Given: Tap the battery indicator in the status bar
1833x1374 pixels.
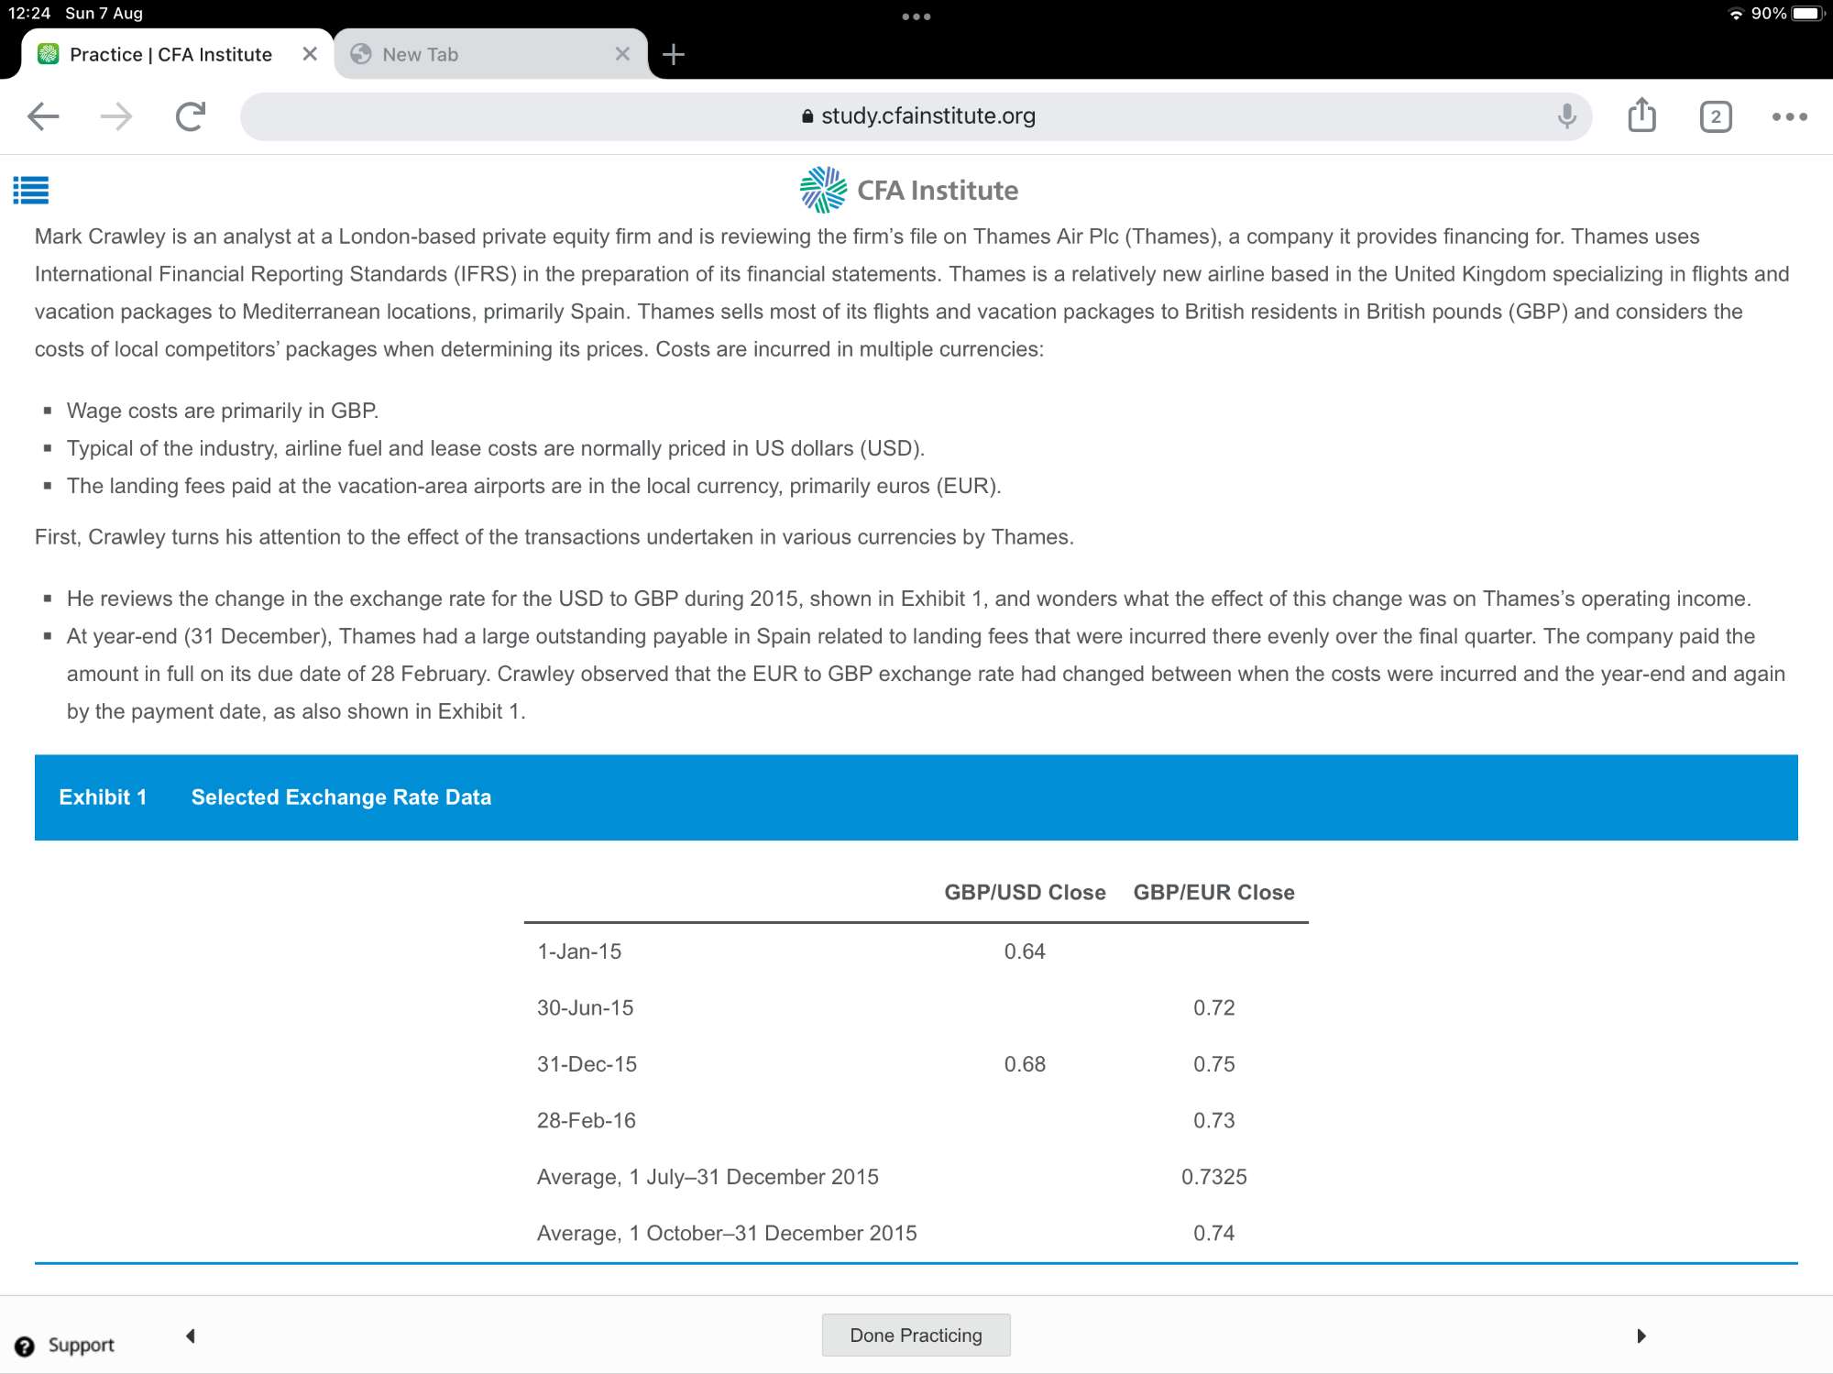Looking at the screenshot, I should pyautogui.click(x=1809, y=14).
